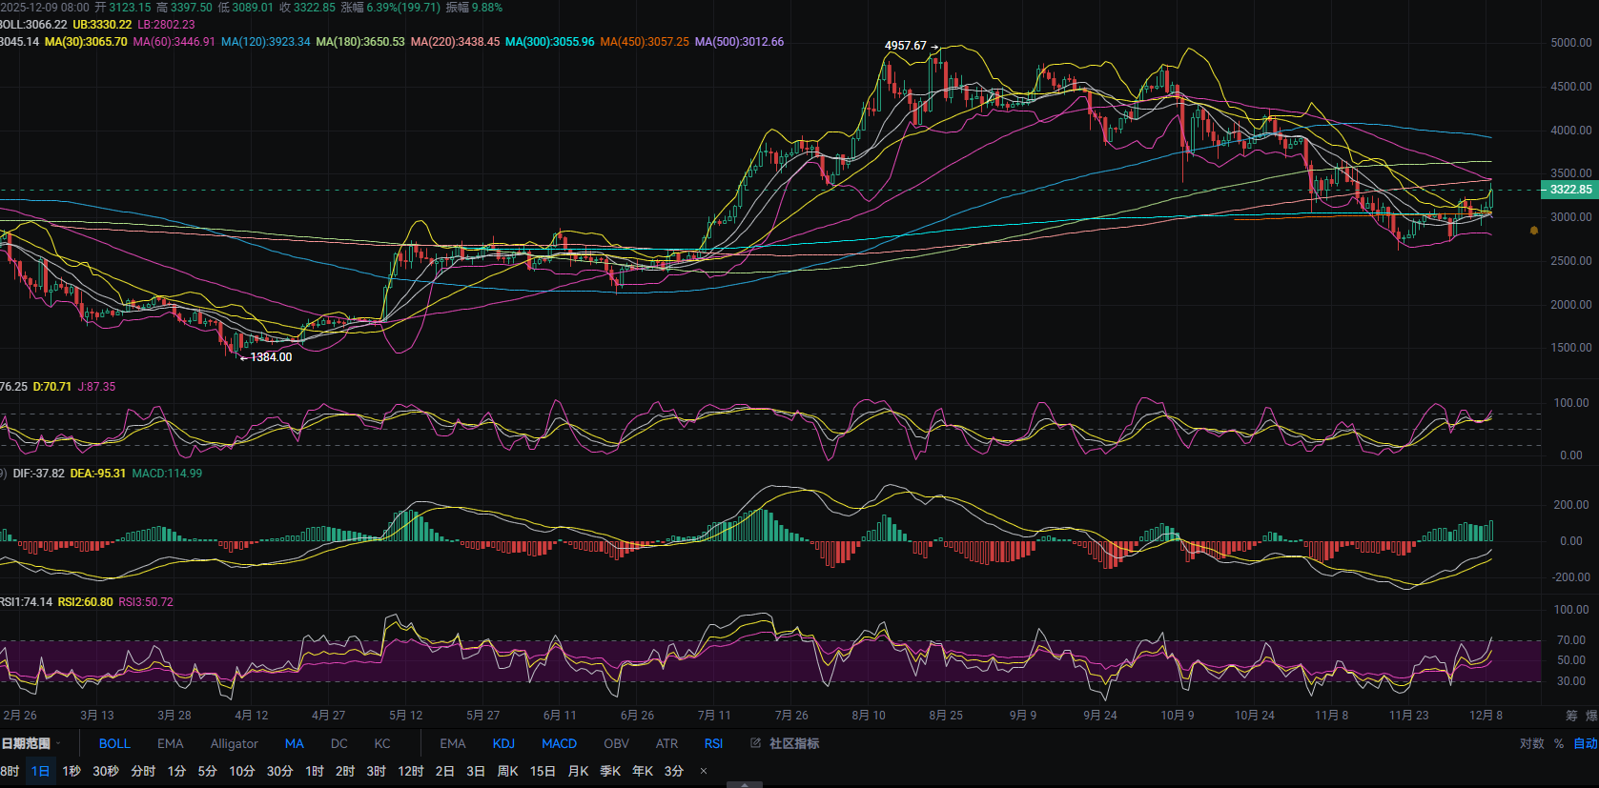The height and width of the screenshot is (788, 1599).
Task: Enable the Alligator indicator
Action: click(x=234, y=743)
